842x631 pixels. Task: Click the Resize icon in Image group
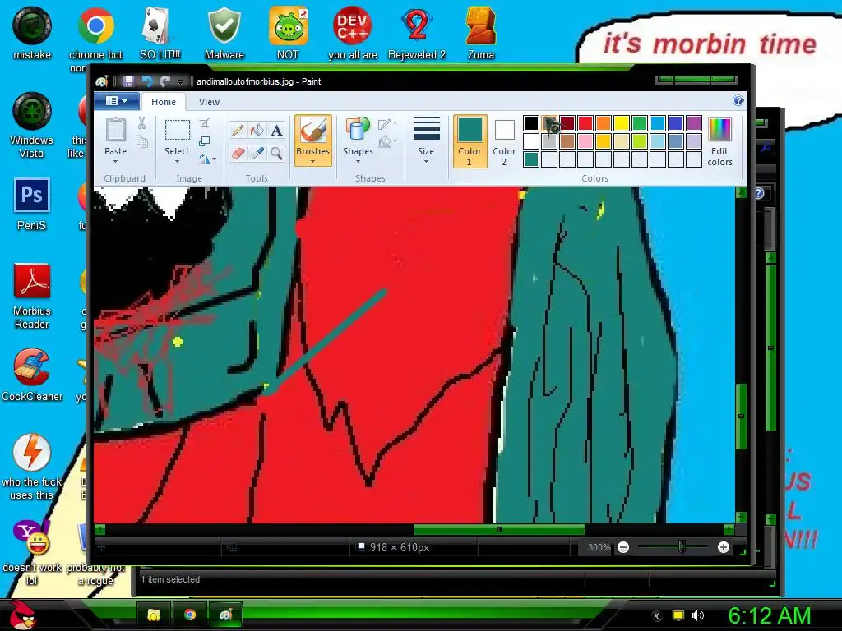coord(204,141)
